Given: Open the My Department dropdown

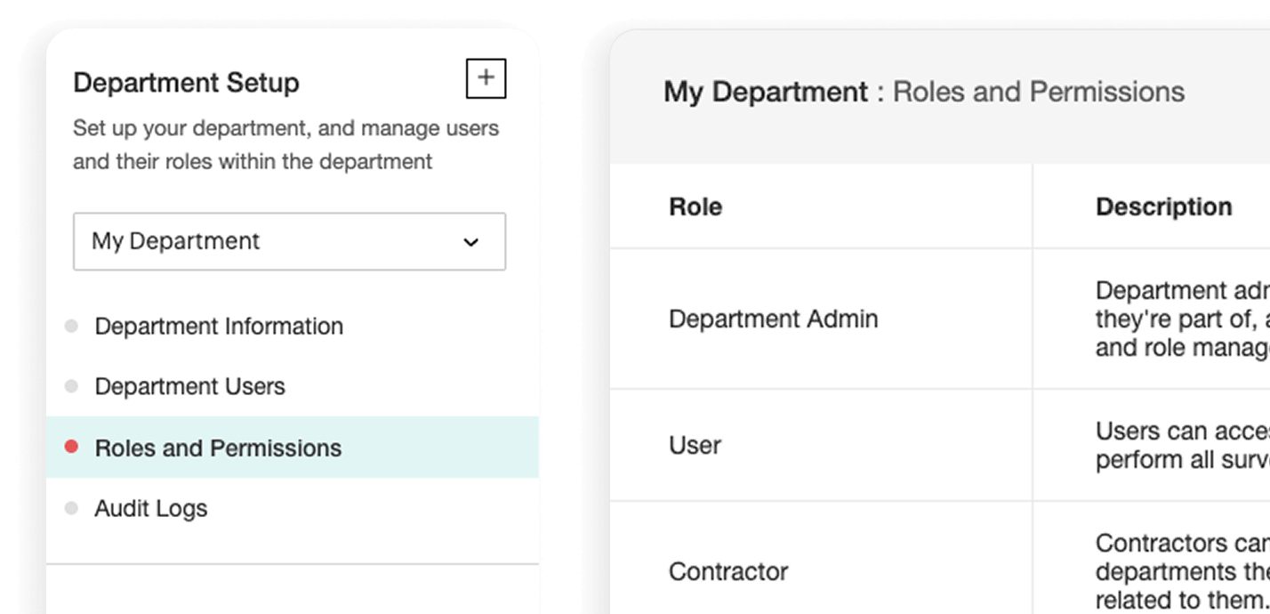Looking at the screenshot, I should click(289, 241).
